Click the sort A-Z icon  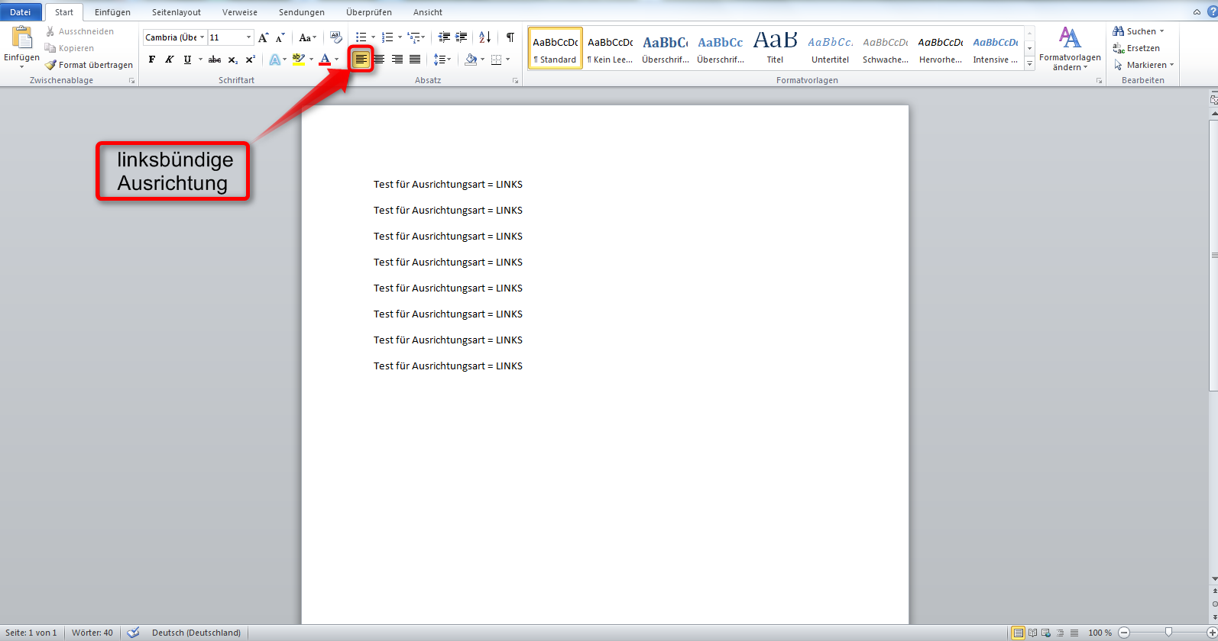coord(485,37)
